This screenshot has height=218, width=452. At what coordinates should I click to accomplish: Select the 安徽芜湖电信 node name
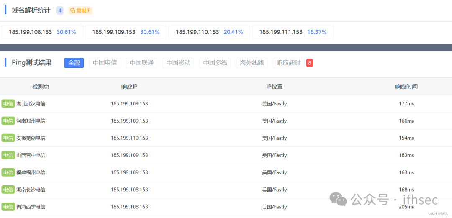tap(31, 138)
